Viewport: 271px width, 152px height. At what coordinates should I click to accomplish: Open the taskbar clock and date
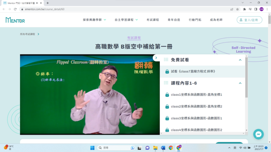258,148
